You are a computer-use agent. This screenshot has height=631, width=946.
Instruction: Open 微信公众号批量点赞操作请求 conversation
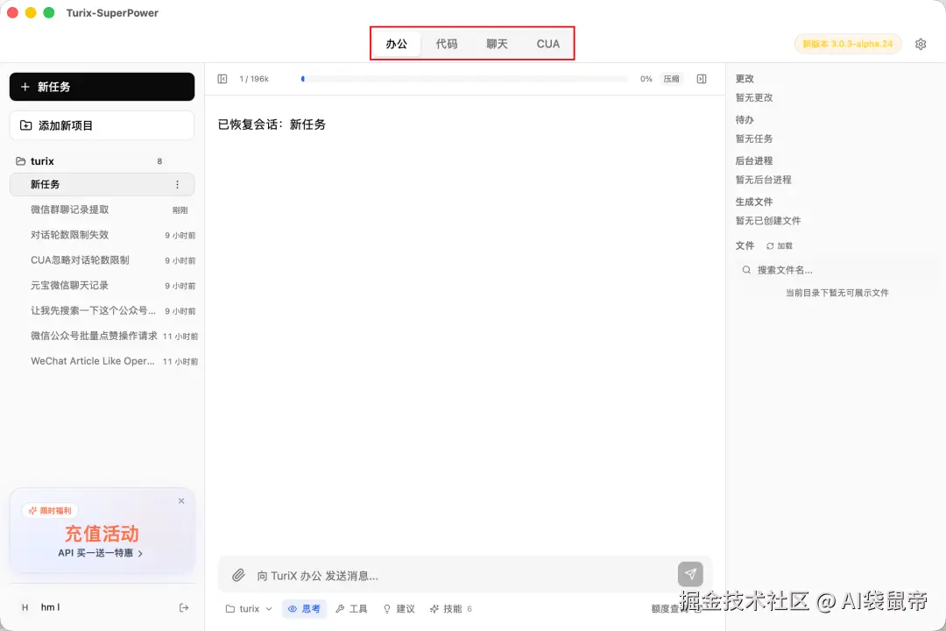click(x=102, y=336)
